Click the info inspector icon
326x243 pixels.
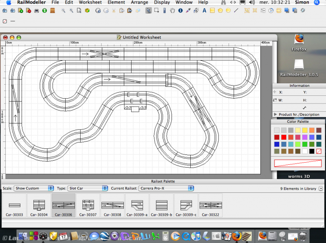pos(181,11)
